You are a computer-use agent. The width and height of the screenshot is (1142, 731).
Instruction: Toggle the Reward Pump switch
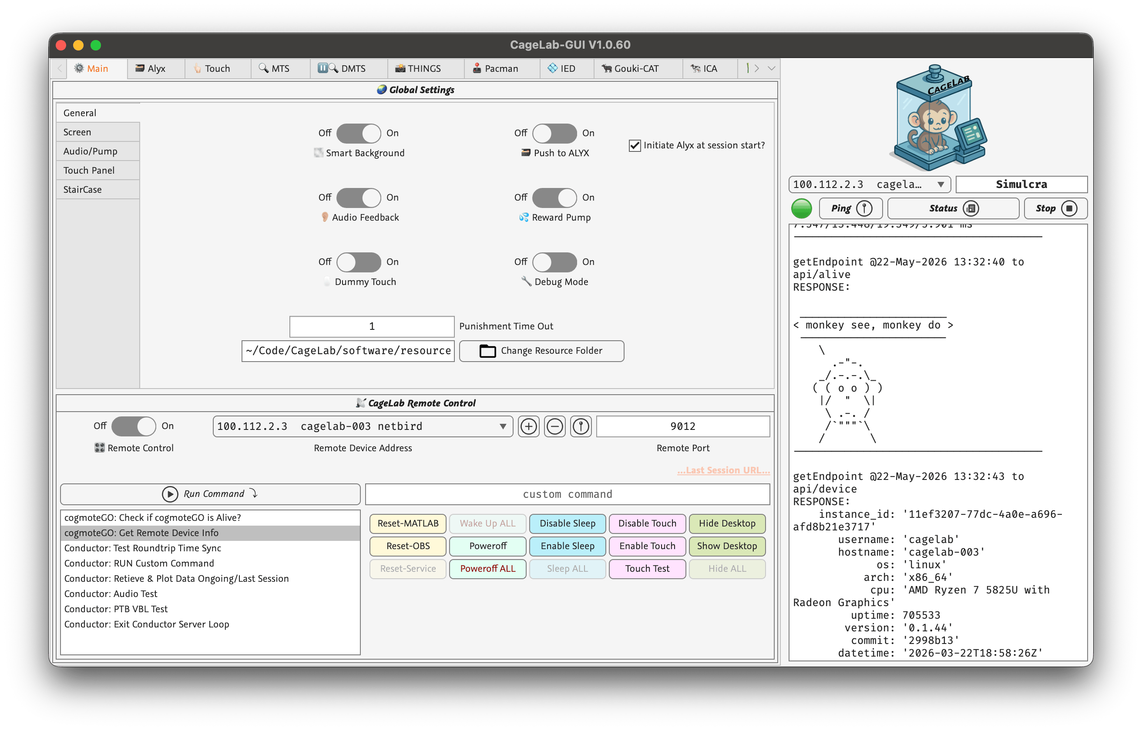coord(554,198)
